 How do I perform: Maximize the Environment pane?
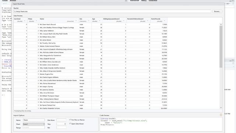point(233,1)
